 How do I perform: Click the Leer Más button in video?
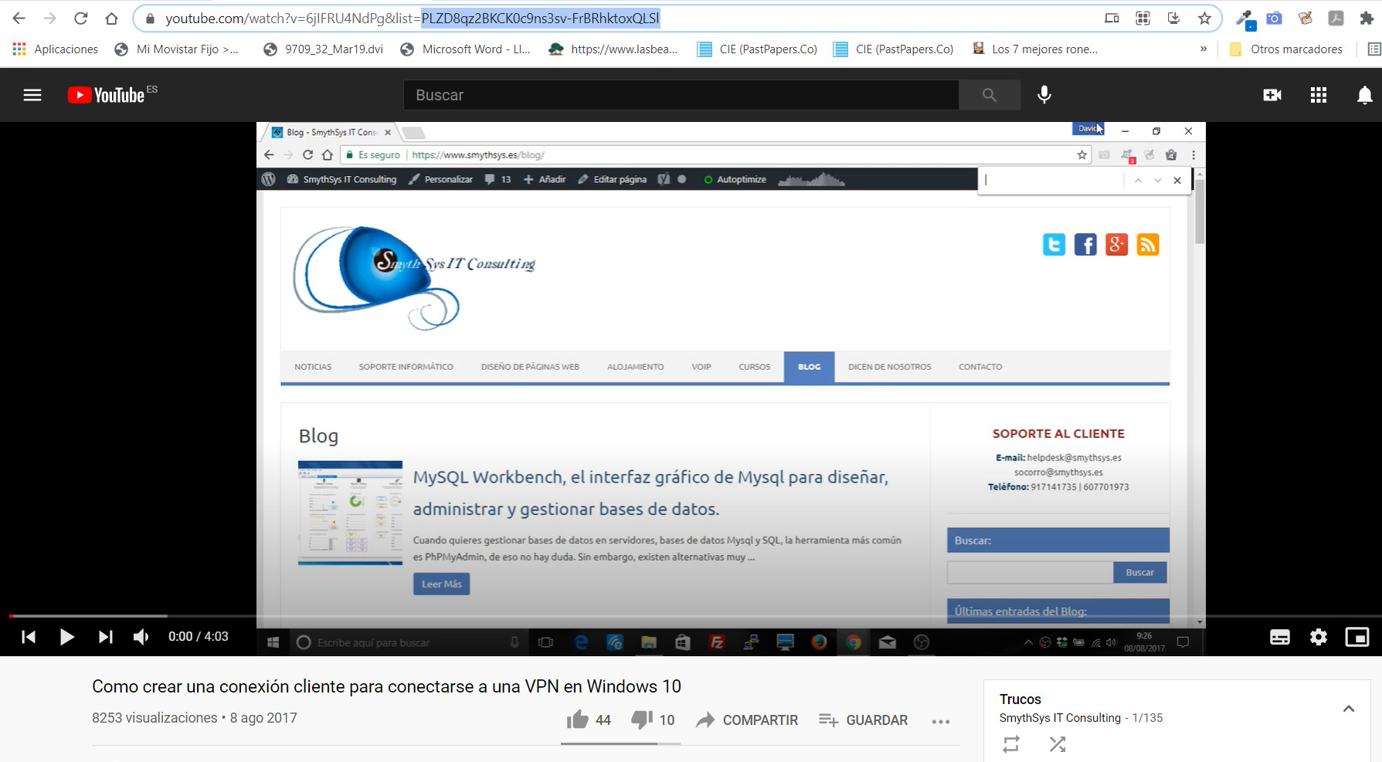click(x=441, y=584)
